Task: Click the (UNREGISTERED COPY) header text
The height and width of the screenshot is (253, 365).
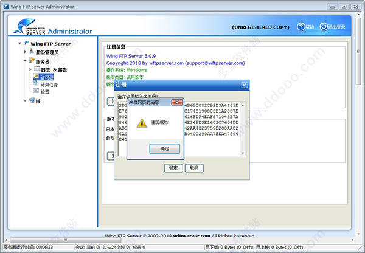Action: [260, 27]
